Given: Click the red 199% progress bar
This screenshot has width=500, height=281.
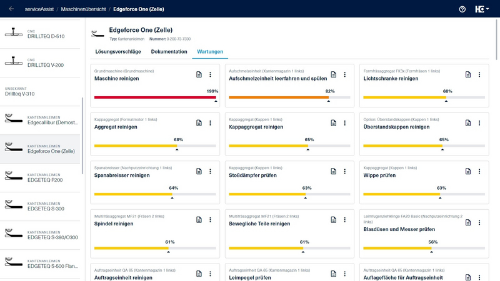Looking at the screenshot, I should tap(155, 97).
